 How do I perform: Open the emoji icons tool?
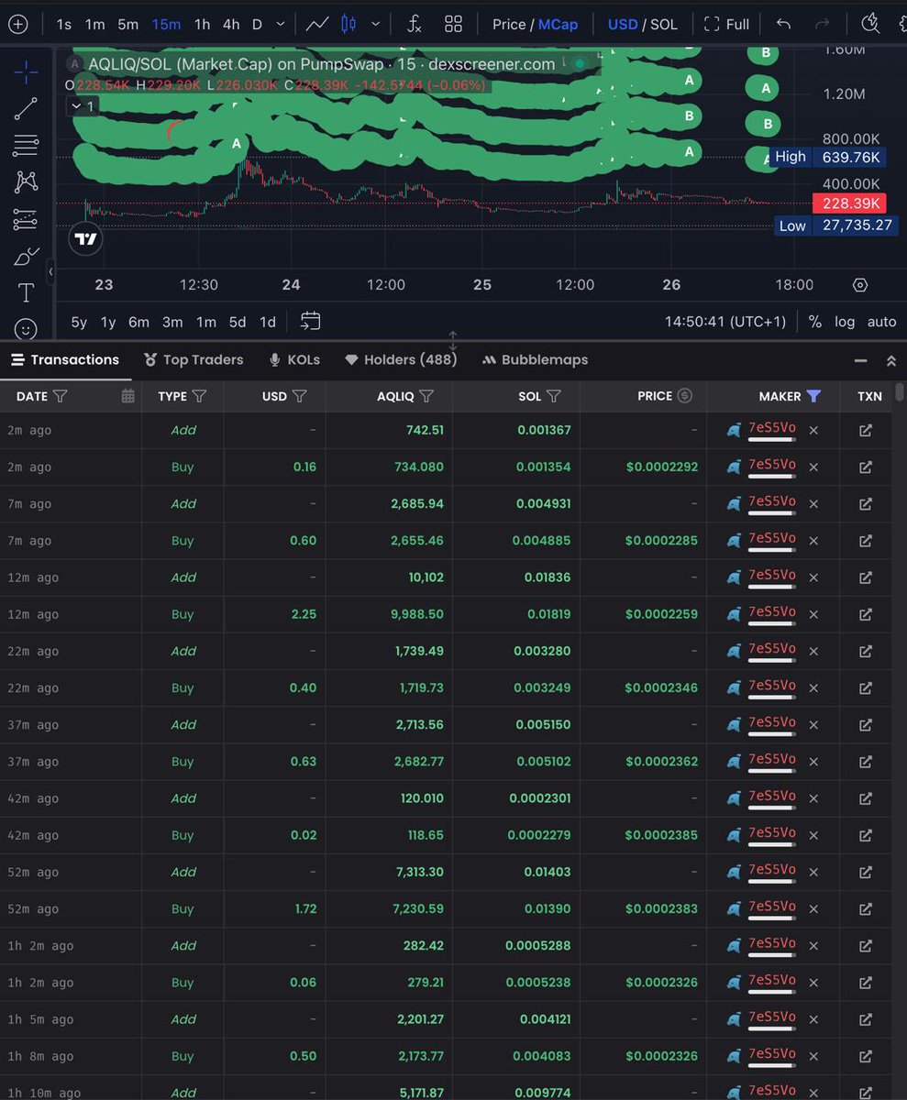(x=27, y=328)
